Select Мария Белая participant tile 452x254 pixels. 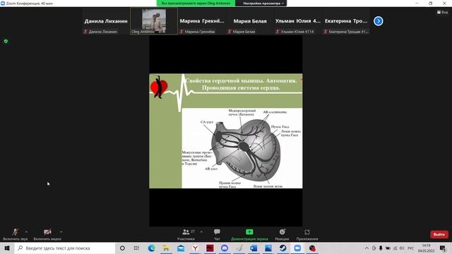[x=250, y=21]
